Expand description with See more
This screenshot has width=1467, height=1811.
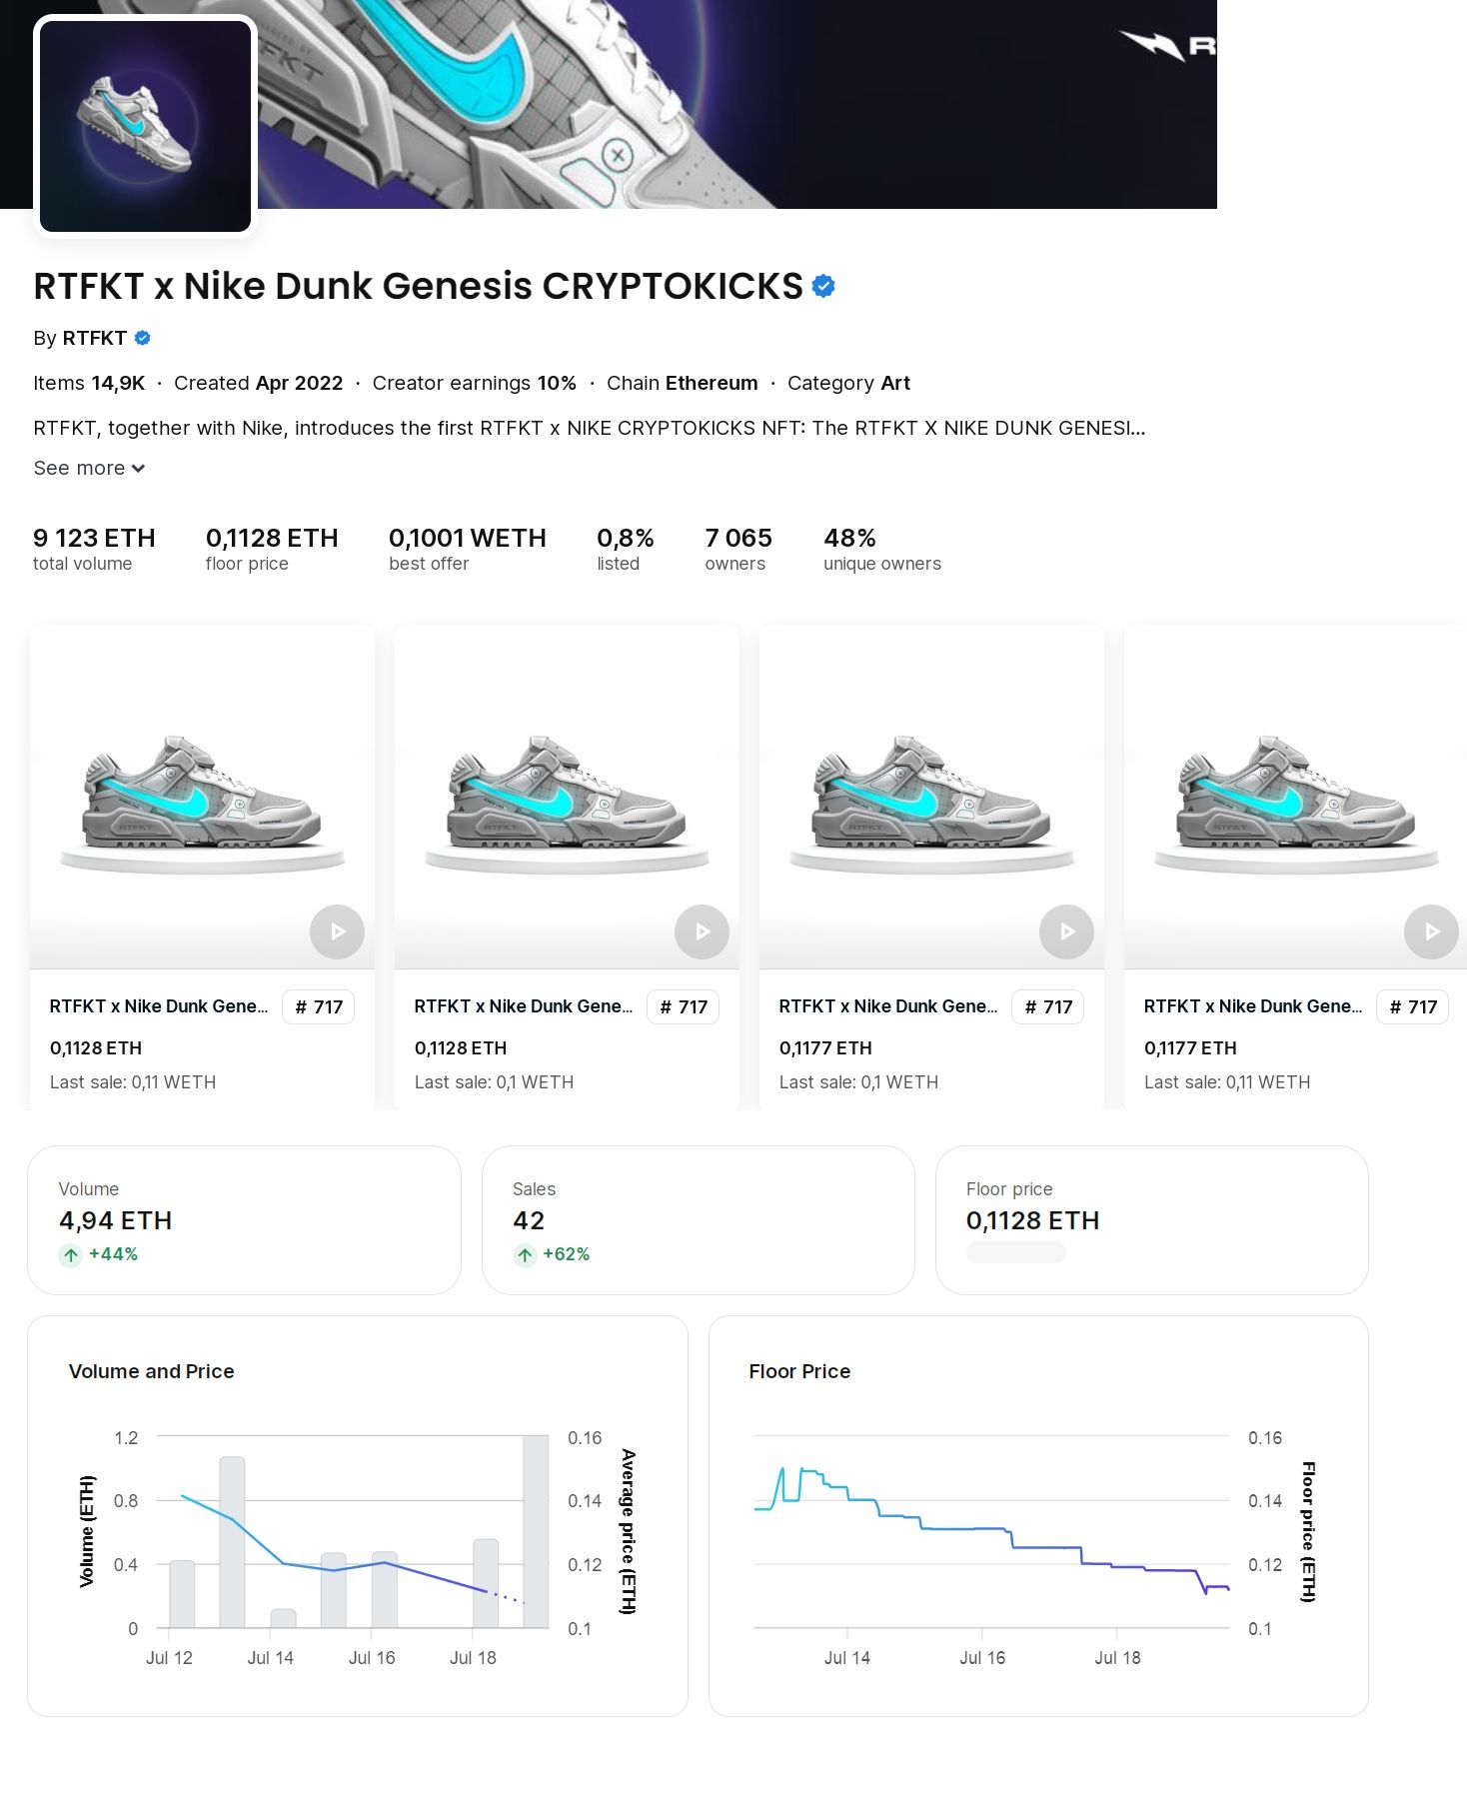point(89,468)
